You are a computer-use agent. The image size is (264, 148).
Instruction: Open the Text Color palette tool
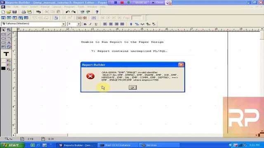[9, 69]
